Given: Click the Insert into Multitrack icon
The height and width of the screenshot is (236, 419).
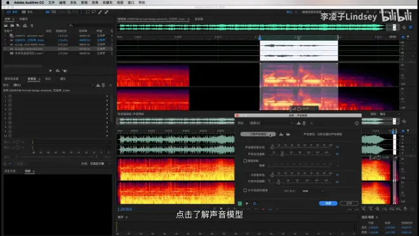Looking at the screenshot, I should (25, 25).
